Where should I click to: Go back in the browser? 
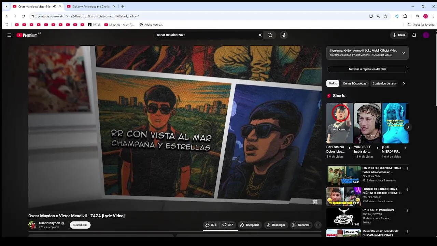coord(7,16)
